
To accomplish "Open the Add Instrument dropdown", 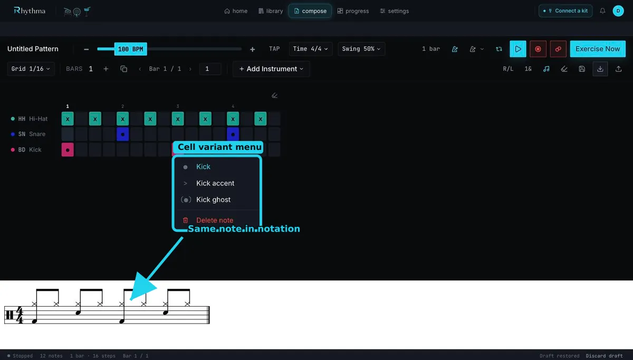I will pyautogui.click(x=271, y=69).
